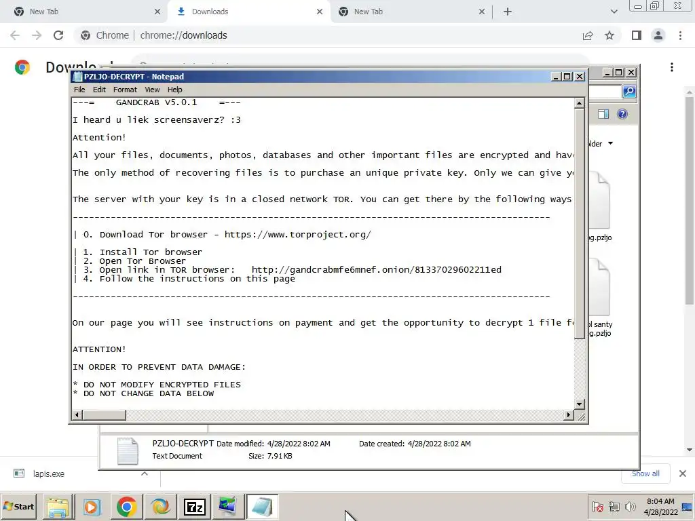Open the Notepad File menu
695x521 pixels.
click(79, 90)
